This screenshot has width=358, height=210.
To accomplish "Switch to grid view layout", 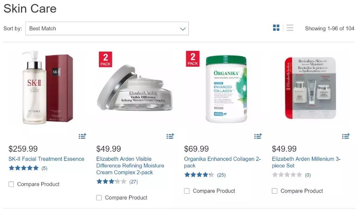I will pyautogui.click(x=276, y=28).
